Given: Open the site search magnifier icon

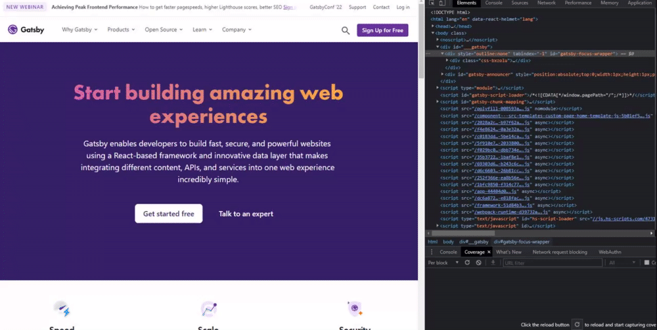Looking at the screenshot, I should [x=346, y=30].
